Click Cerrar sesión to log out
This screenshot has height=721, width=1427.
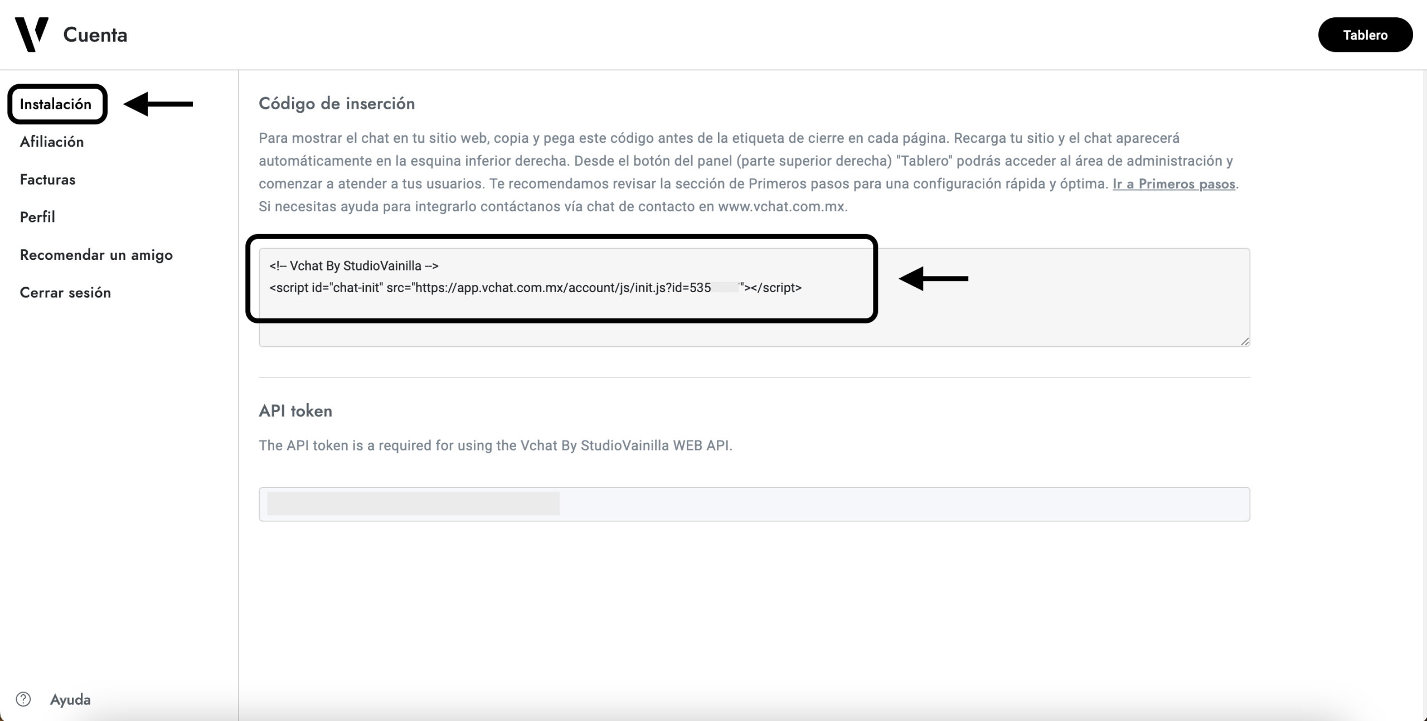point(65,293)
